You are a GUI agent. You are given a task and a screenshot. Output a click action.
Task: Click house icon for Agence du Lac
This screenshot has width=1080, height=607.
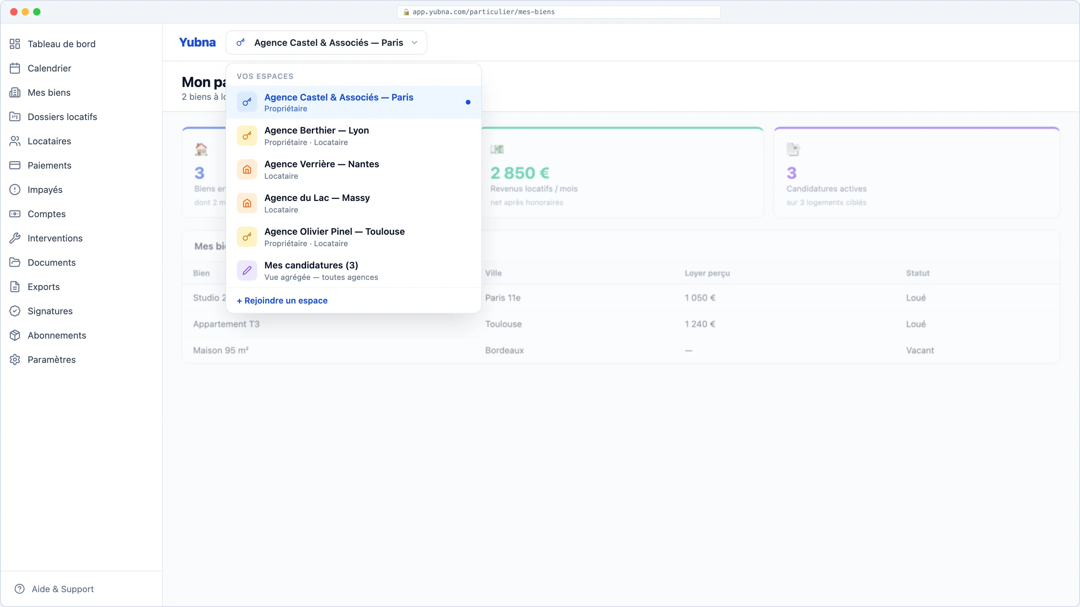coord(247,203)
